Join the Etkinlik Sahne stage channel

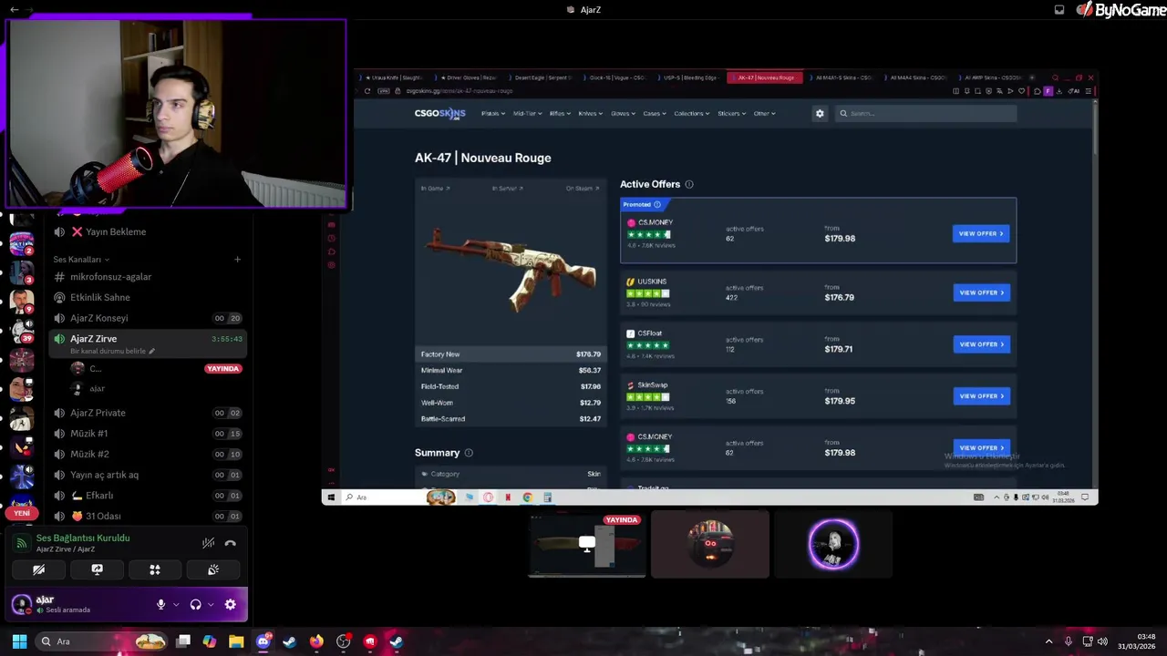(146, 297)
